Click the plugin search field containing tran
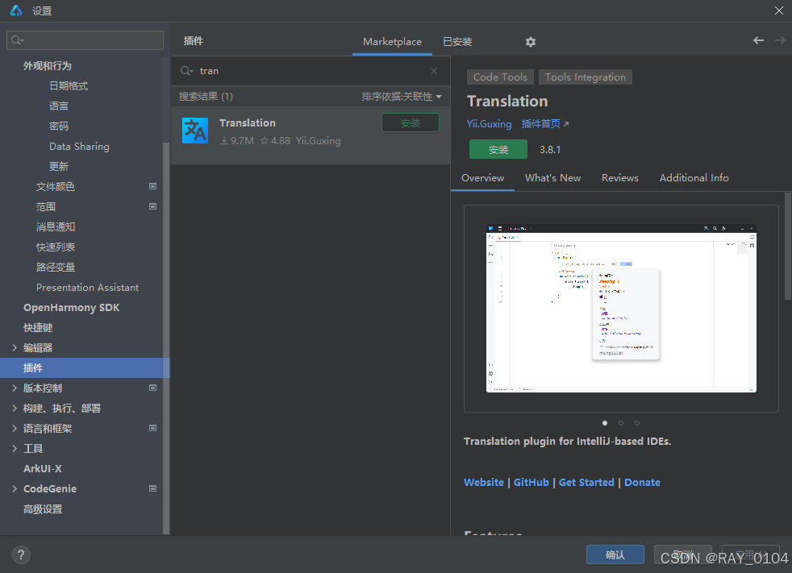Screen dimensions: 792x573 [311, 71]
